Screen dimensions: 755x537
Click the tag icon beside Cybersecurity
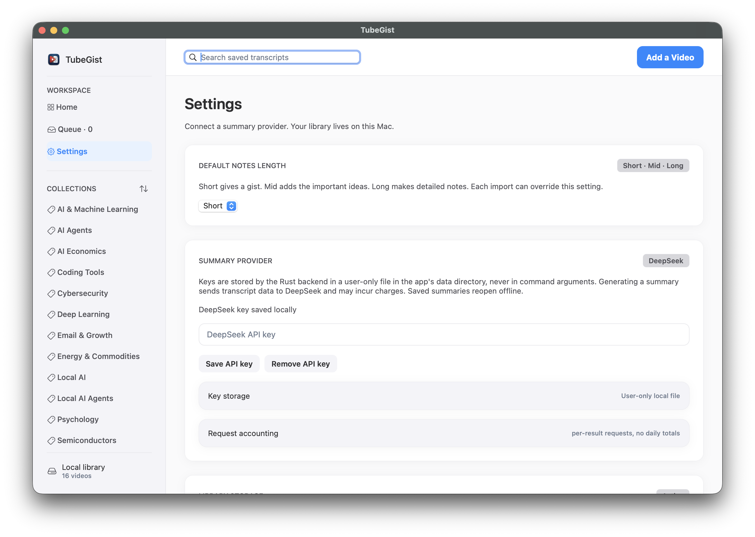point(51,294)
